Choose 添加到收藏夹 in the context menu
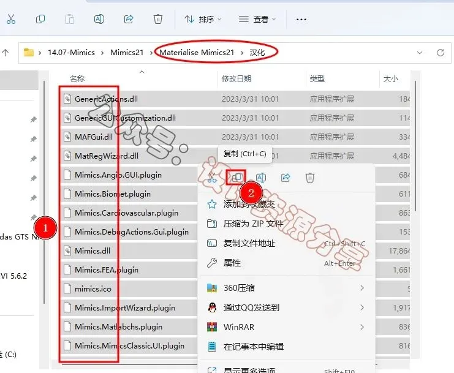 (x=286, y=205)
